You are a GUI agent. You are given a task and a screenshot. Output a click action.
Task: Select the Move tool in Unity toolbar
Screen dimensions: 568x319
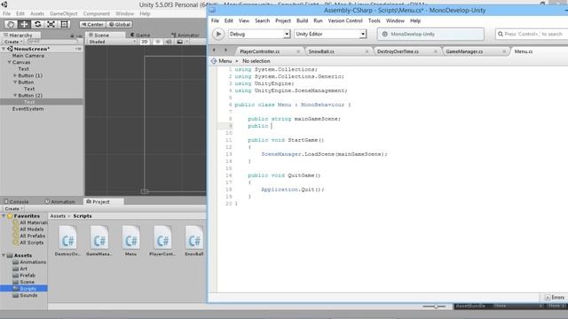[24, 24]
